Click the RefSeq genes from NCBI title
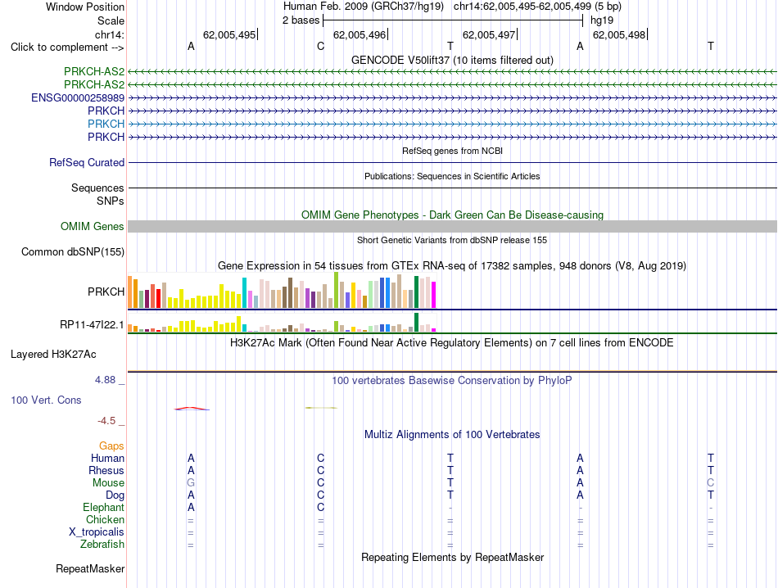Screen dimensions: 778x588 tap(452, 151)
